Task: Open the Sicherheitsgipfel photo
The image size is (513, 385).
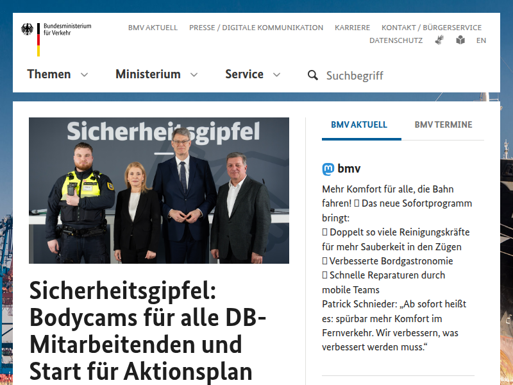Action: point(159,190)
